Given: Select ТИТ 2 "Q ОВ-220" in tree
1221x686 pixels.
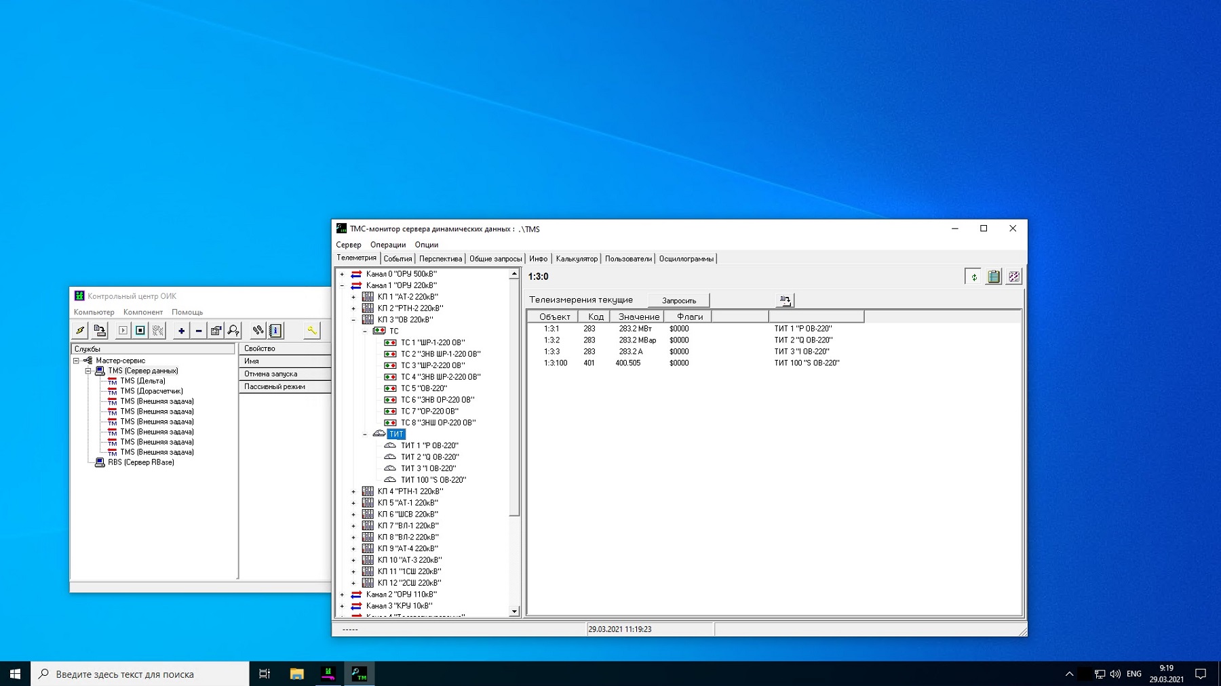Looking at the screenshot, I should pyautogui.click(x=429, y=457).
